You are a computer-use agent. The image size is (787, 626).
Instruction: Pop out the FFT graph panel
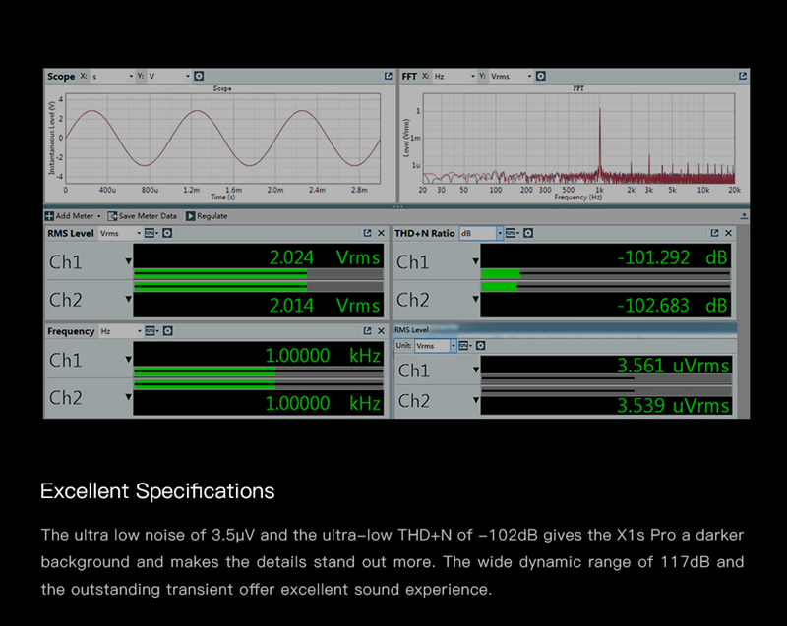[742, 76]
